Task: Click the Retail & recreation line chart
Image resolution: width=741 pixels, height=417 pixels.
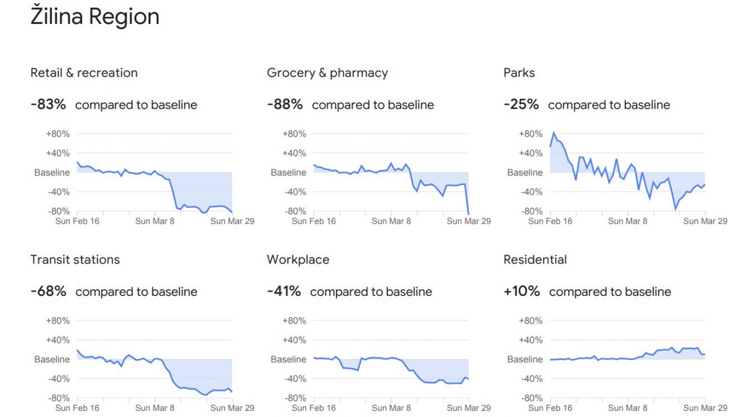Action: click(155, 172)
